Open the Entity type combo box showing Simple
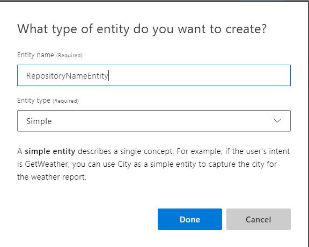The height and width of the screenshot is (247, 309). (154, 121)
